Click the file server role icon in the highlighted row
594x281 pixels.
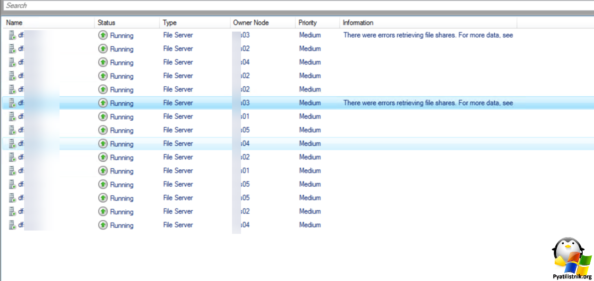click(12, 103)
